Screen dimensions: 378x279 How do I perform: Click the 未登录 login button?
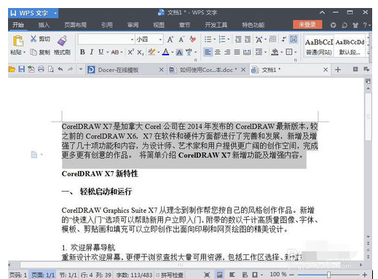(307, 25)
